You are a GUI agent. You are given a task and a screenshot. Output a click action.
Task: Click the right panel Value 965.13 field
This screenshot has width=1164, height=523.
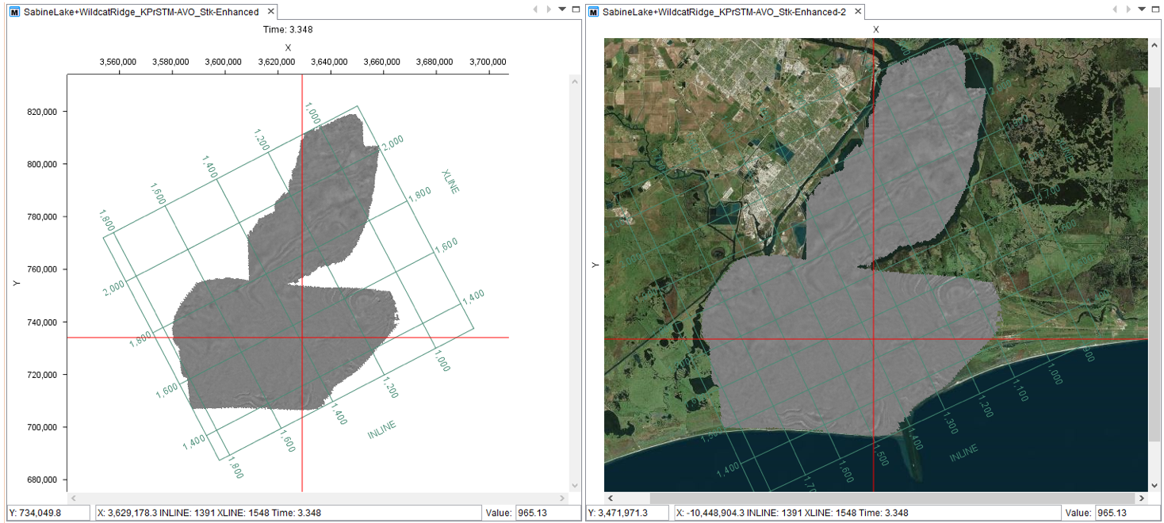(x=1127, y=513)
